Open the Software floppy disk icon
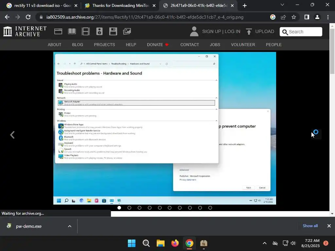 point(113,31)
